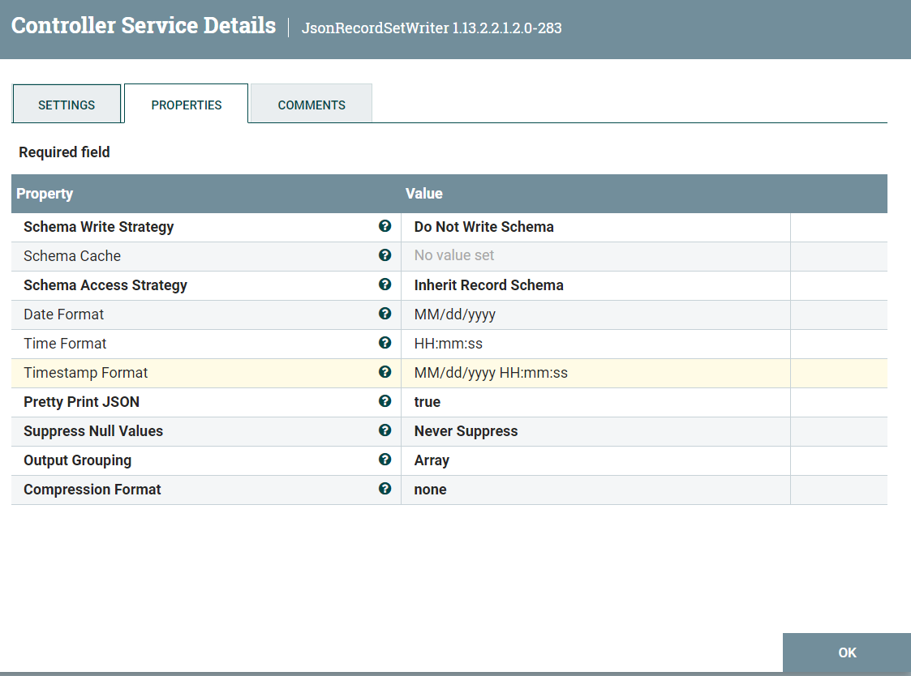The image size is (911, 676).
Task: Click the Inherit Record Schema value
Action: tap(488, 285)
